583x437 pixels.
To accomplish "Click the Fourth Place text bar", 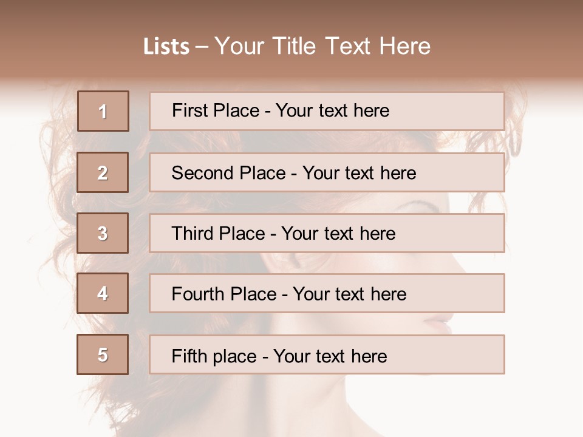I will 327,293.
